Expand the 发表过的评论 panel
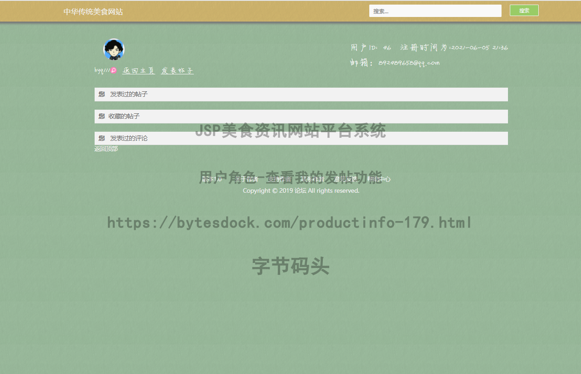This screenshot has width=581, height=374. pyautogui.click(x=128, y=138)
